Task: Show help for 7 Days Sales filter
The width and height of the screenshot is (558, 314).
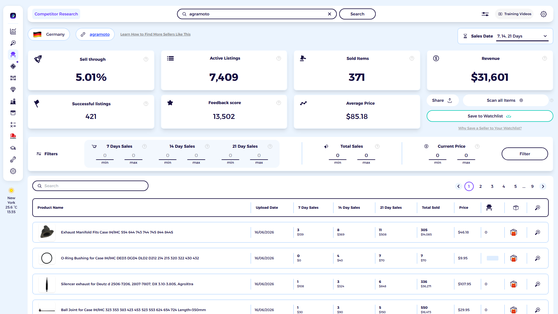Action: pyautogui.click(x=144, y=146)
